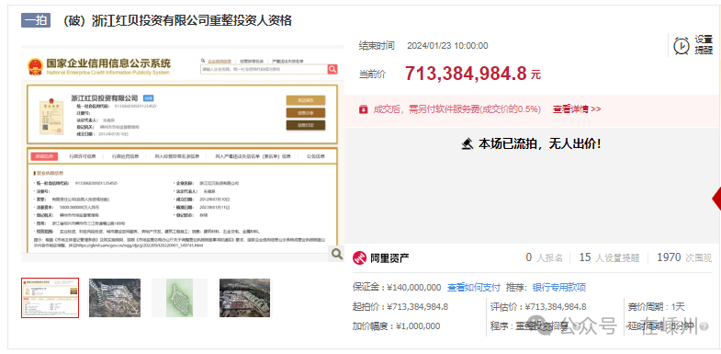Image resolution: width=721 pixels, height=354 pixels.
Task: Click the 一拍 badge before the title
Action: [36, 20]
